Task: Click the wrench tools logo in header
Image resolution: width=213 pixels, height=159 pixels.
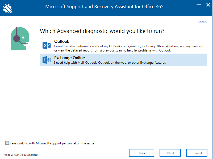Action: pos(7,8)
